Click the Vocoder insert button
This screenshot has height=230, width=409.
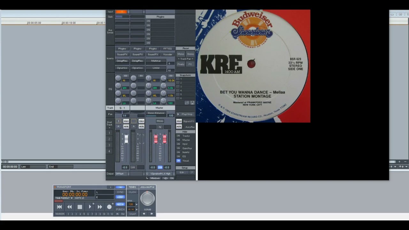pyautogui.click(x=167, y=54)
